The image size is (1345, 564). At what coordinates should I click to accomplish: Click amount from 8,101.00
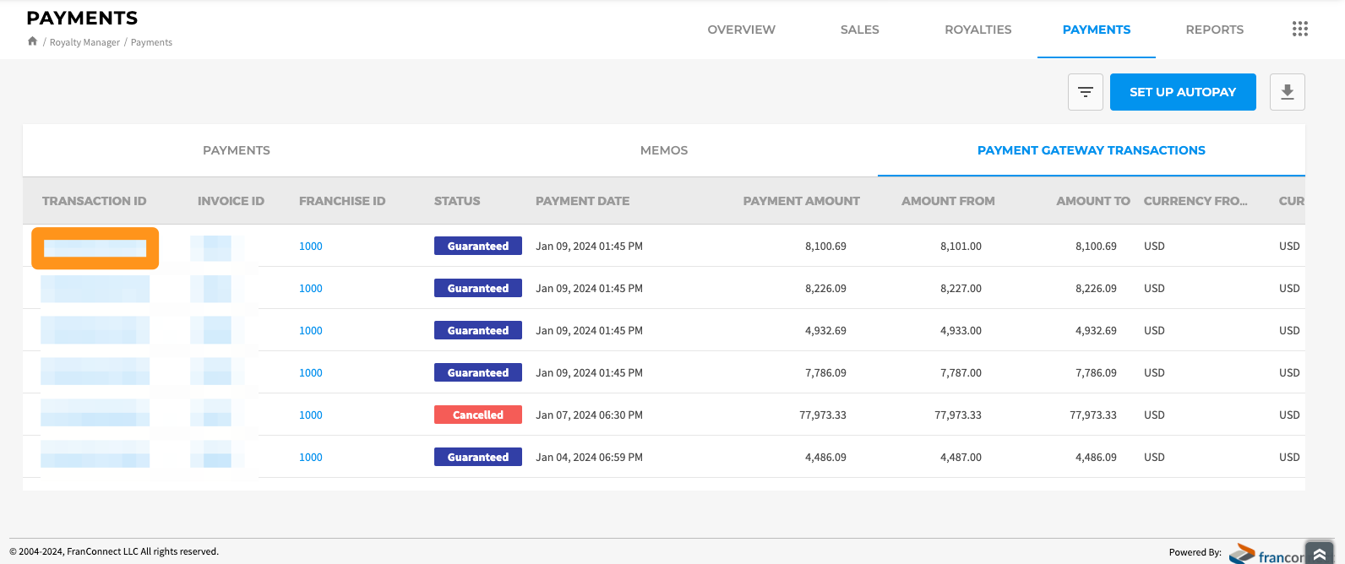pyautogui.click(x=961, y=247)
